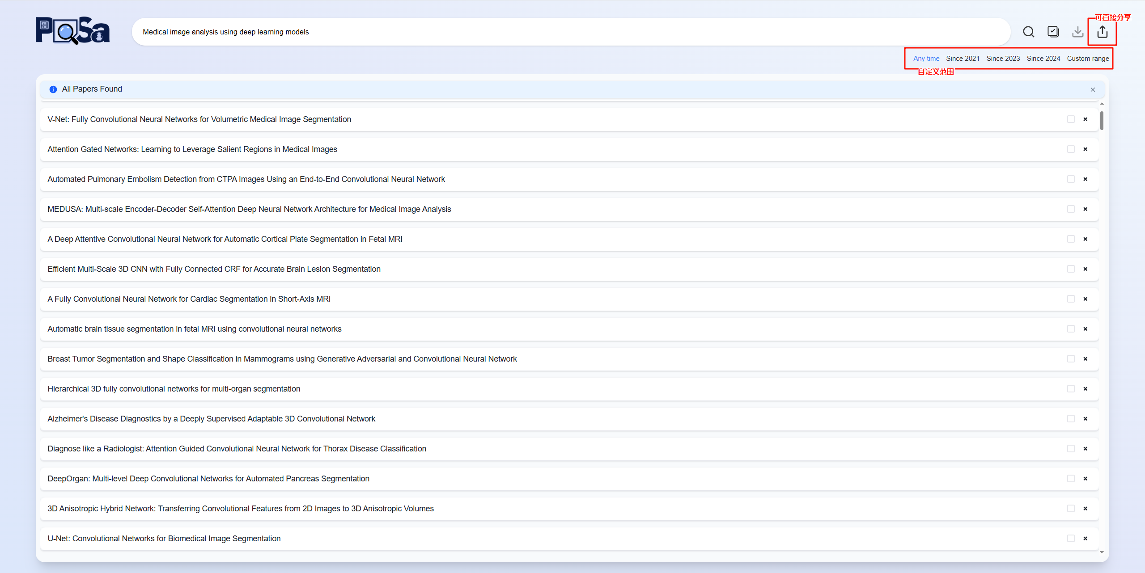Viewport: 1145px width, 573px height.
Task: Dismiss the All Papers Found banner
Action: 1093,89
